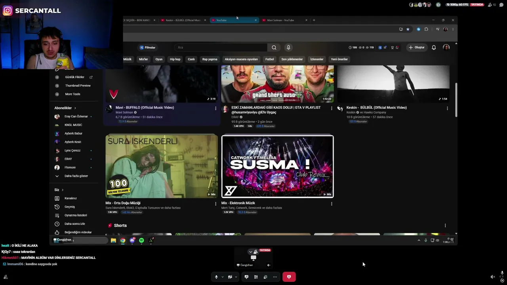Click the Oluştur create button
Image resolution: width=507 pixels, height=285 pixels.
417,47
